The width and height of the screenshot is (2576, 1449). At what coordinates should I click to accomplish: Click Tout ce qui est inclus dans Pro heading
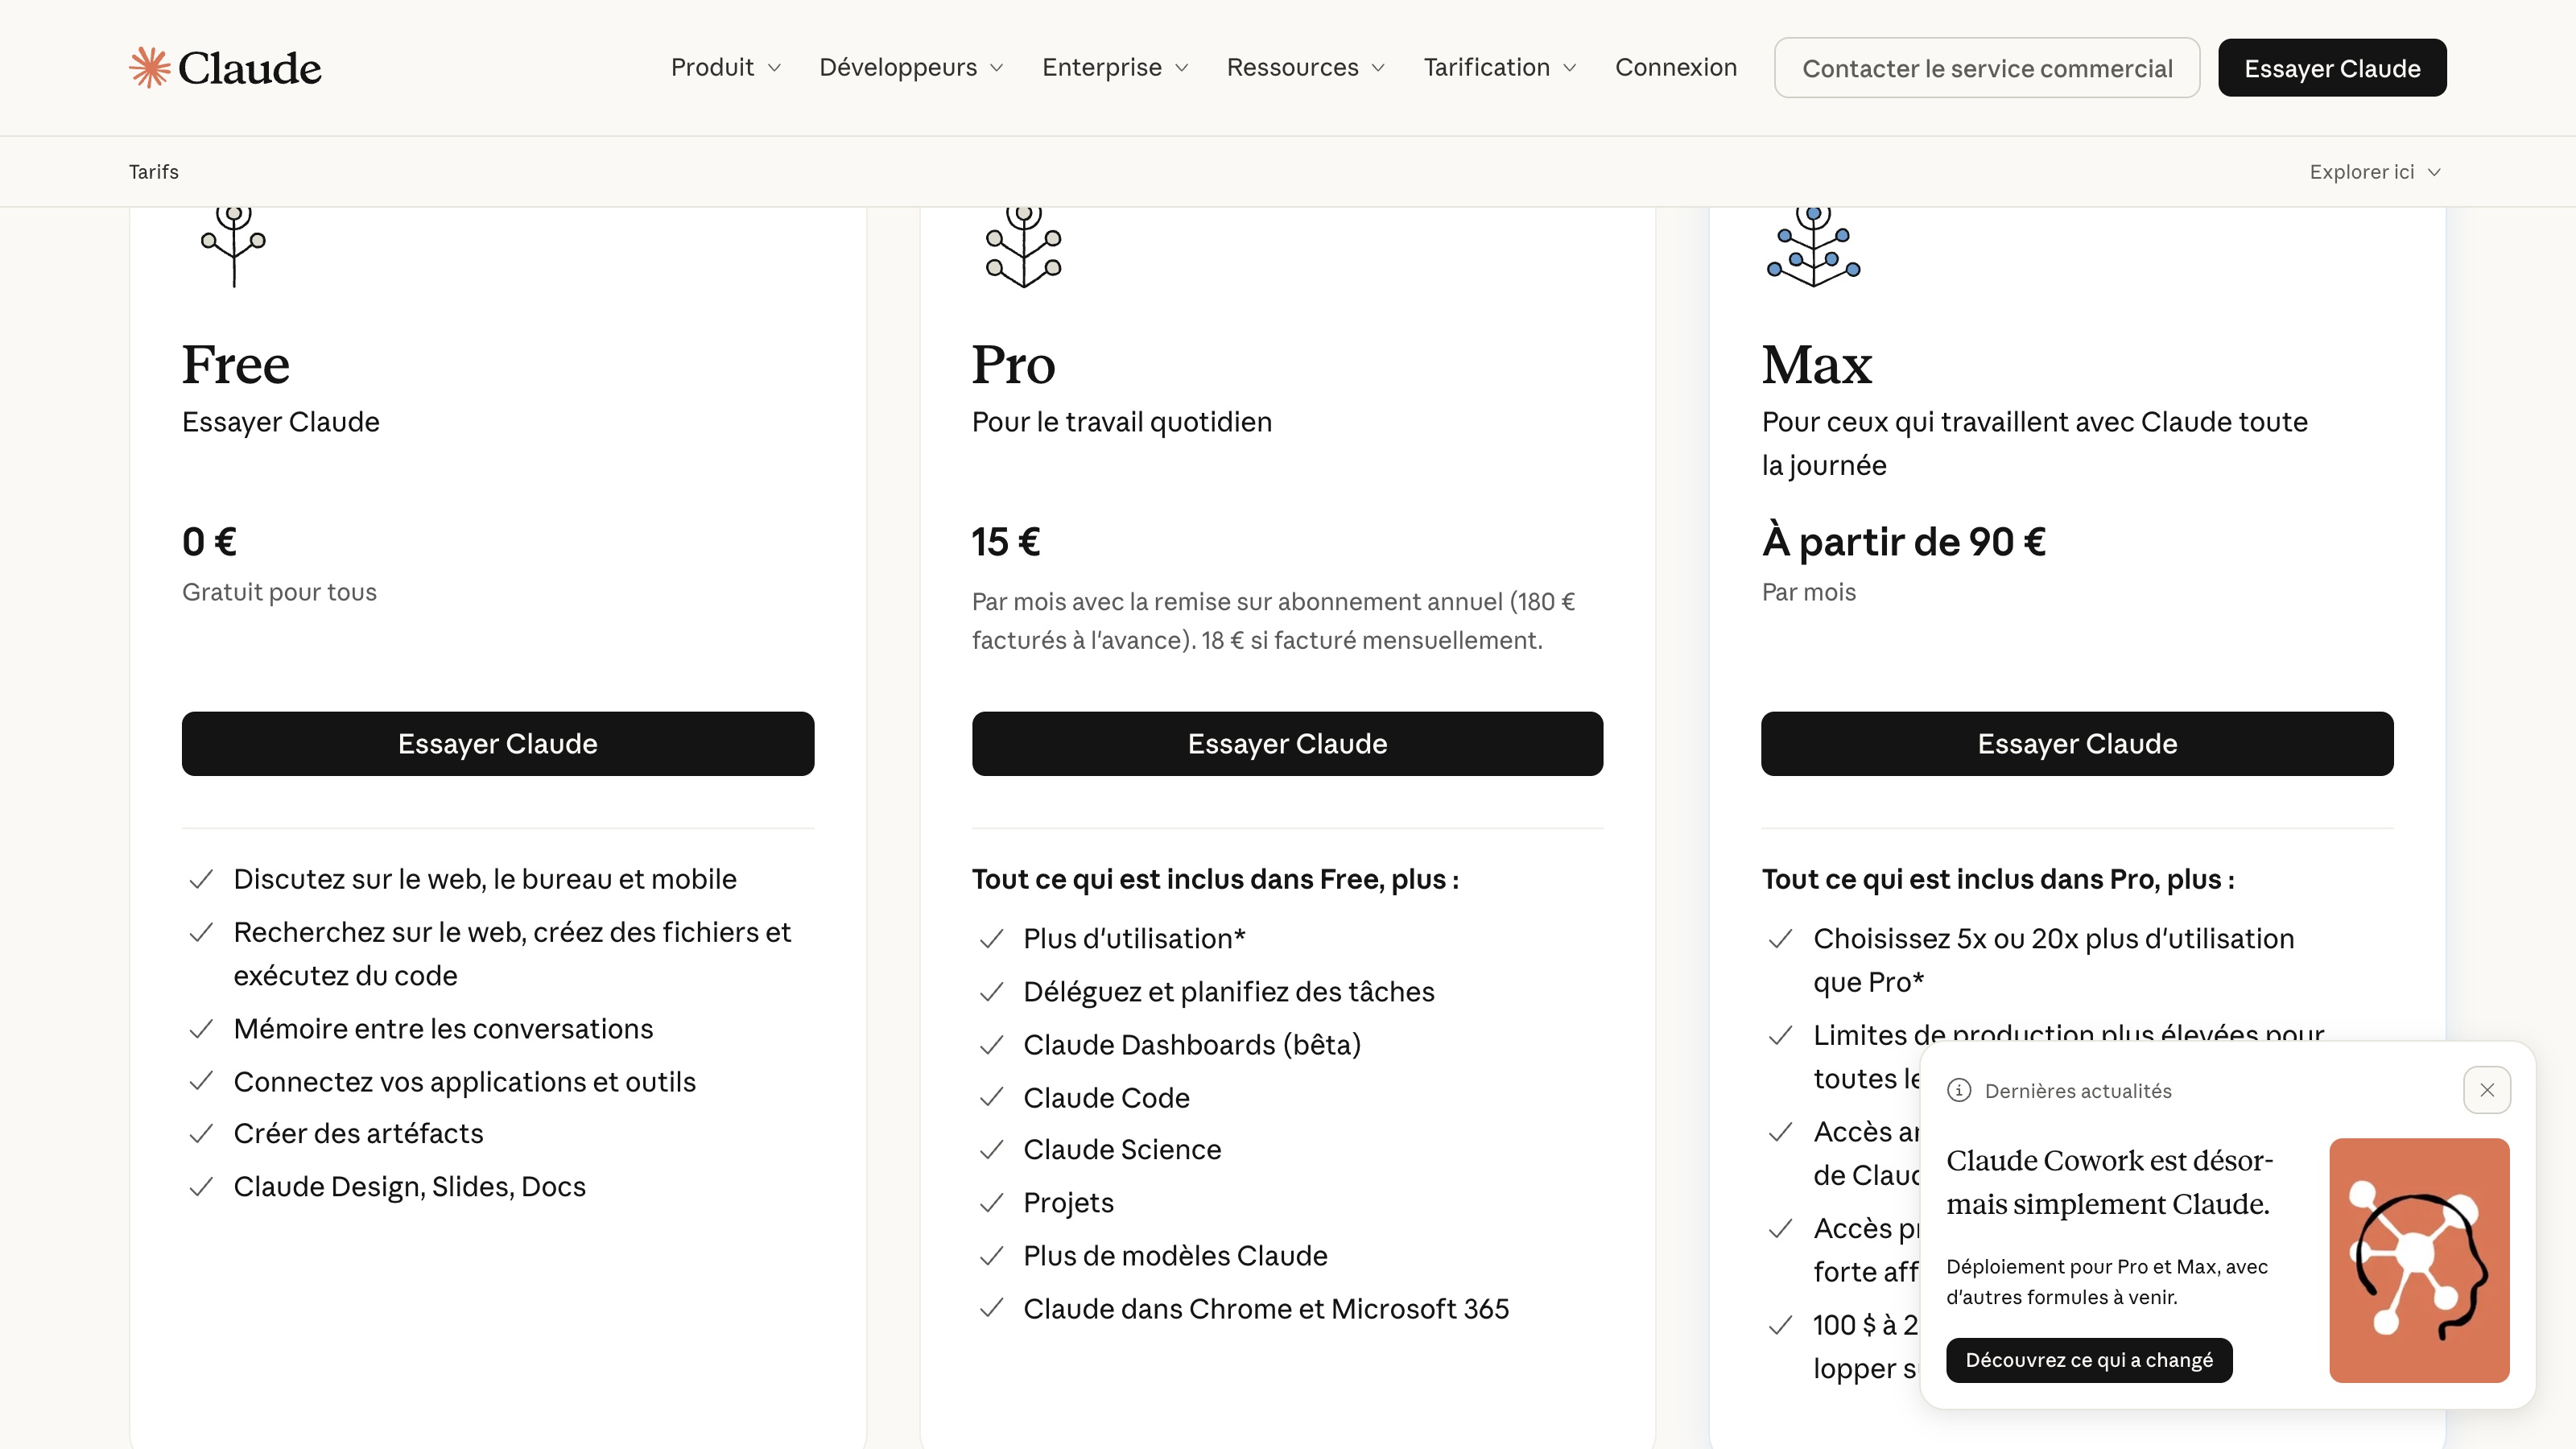(1998, 879)
